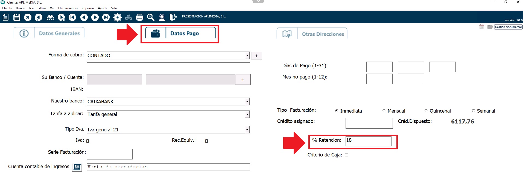Open the Nuestro banco dropdown list
The image size is (523, 175).
[247, 102]
